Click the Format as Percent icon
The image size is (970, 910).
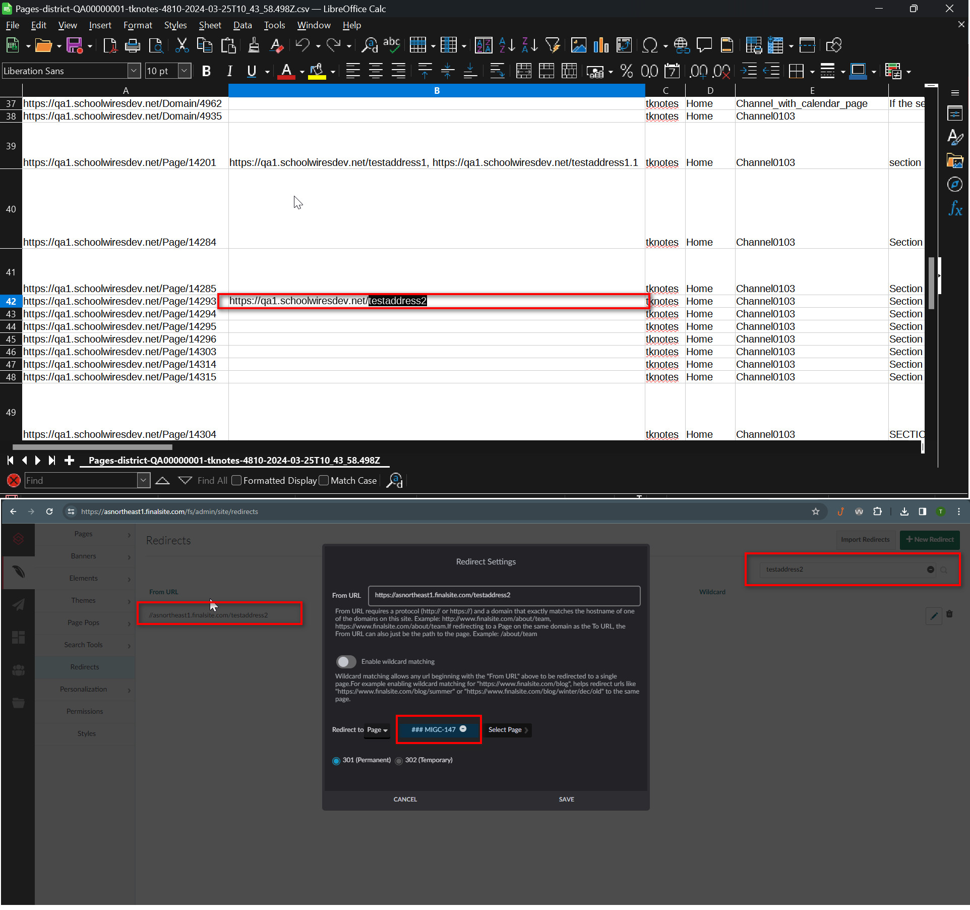pyautogui.click(x=627, y=71)
